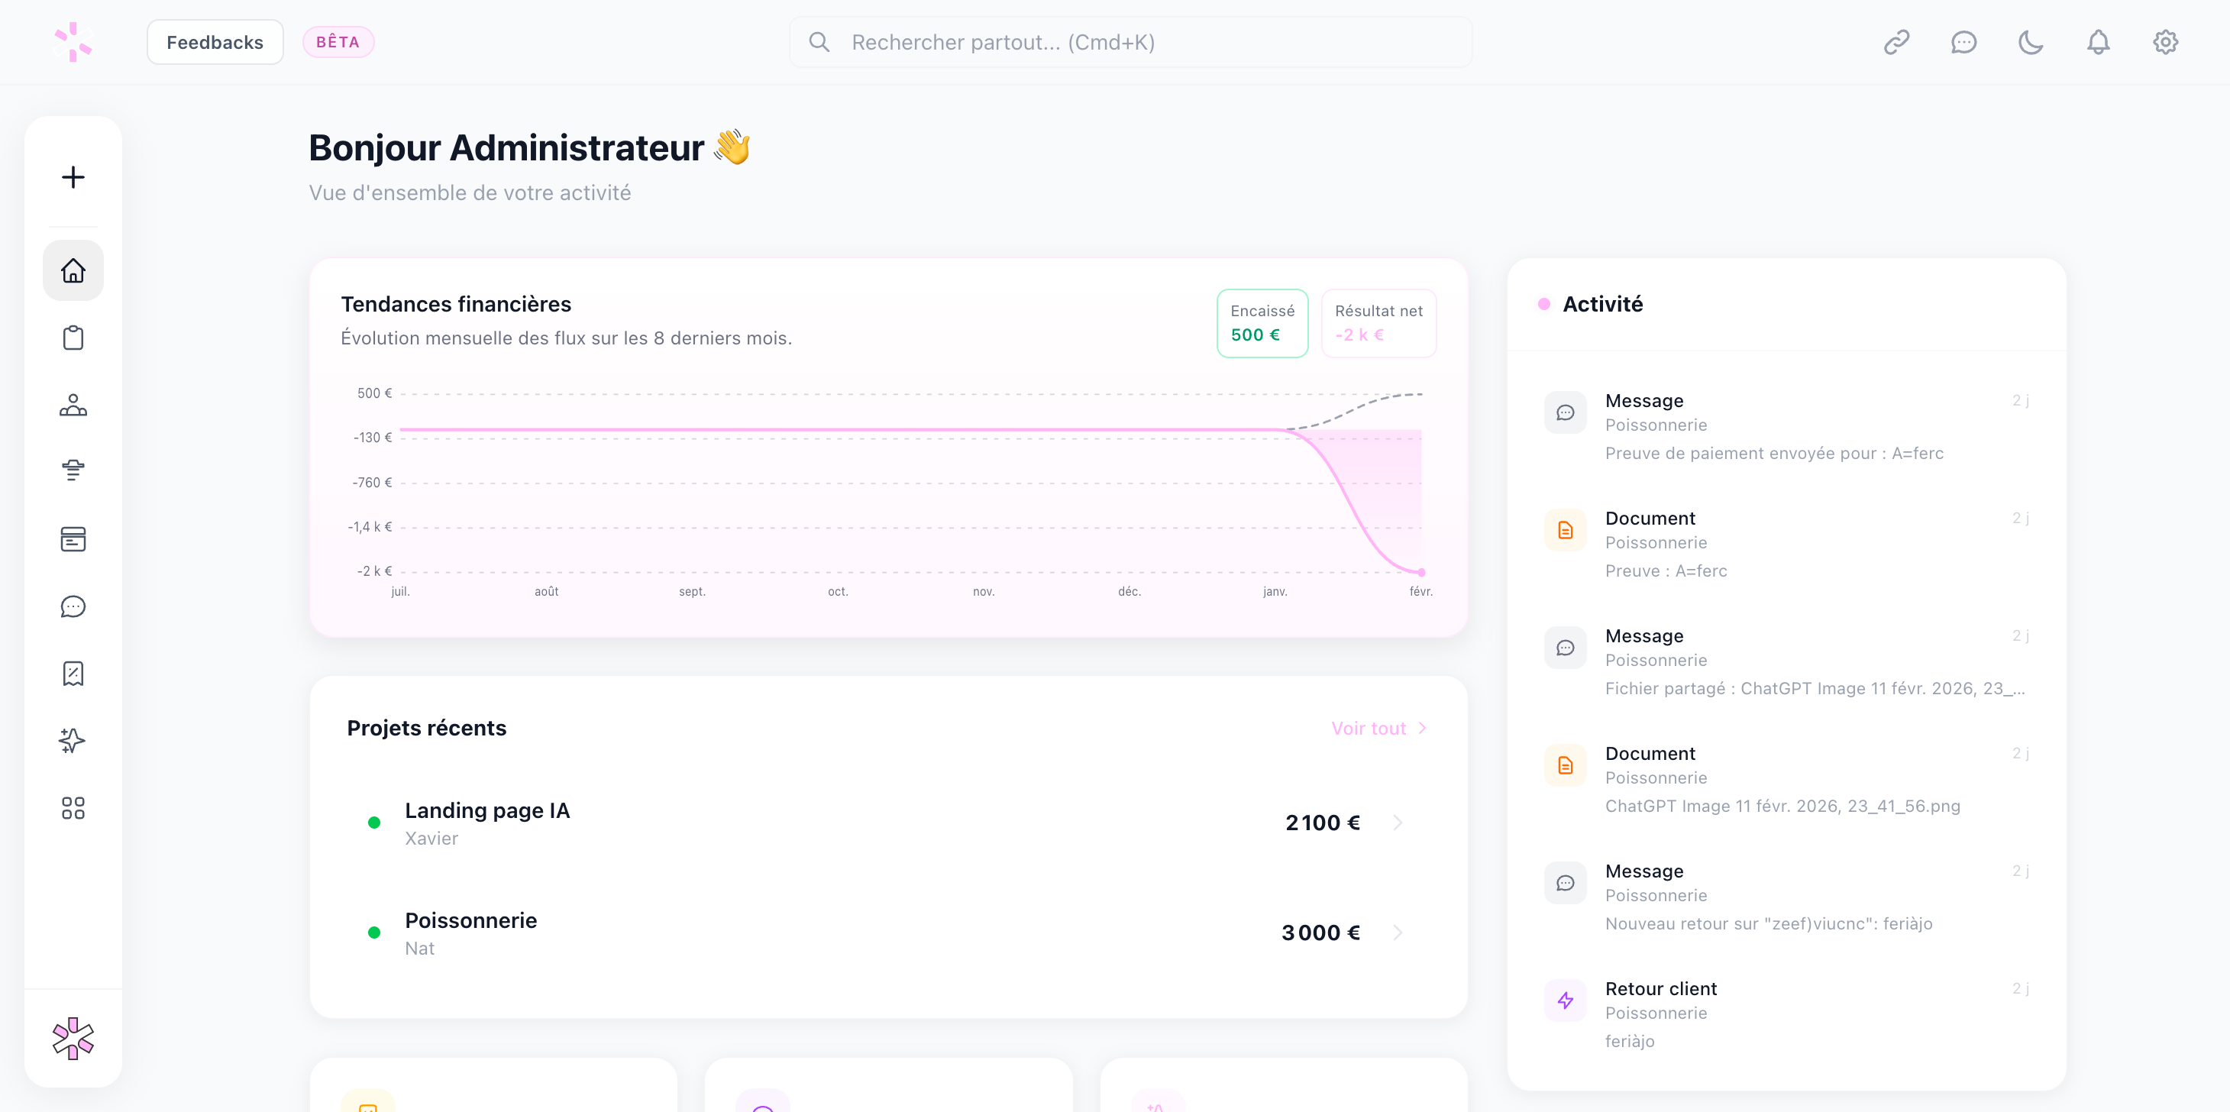Open the projects clipboard icon in the sidebar
The height and width of the screenshot is (1112, 2230).
pos(73,338)
